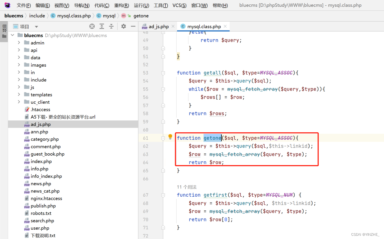Screen dimensions: 384x239
Task: Expand the admin folder
Action: (19, 43)
